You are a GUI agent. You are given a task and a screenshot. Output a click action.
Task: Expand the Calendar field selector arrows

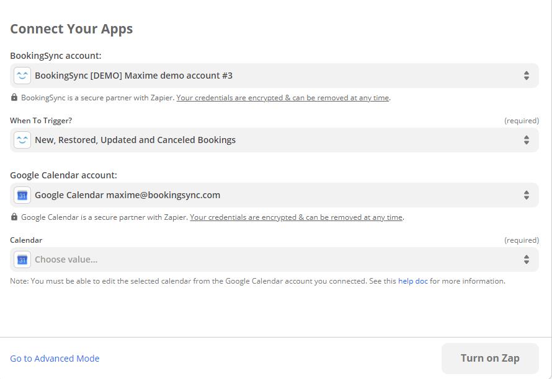[526, 259]
